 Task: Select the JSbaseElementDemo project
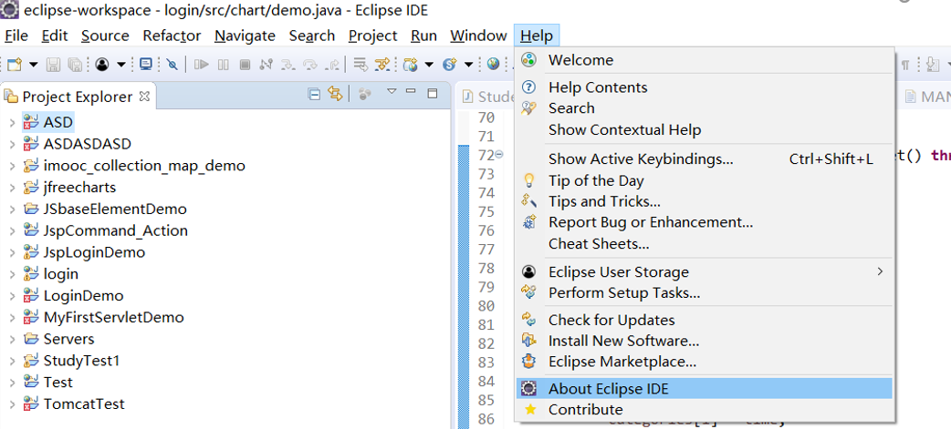coord(115,209)
